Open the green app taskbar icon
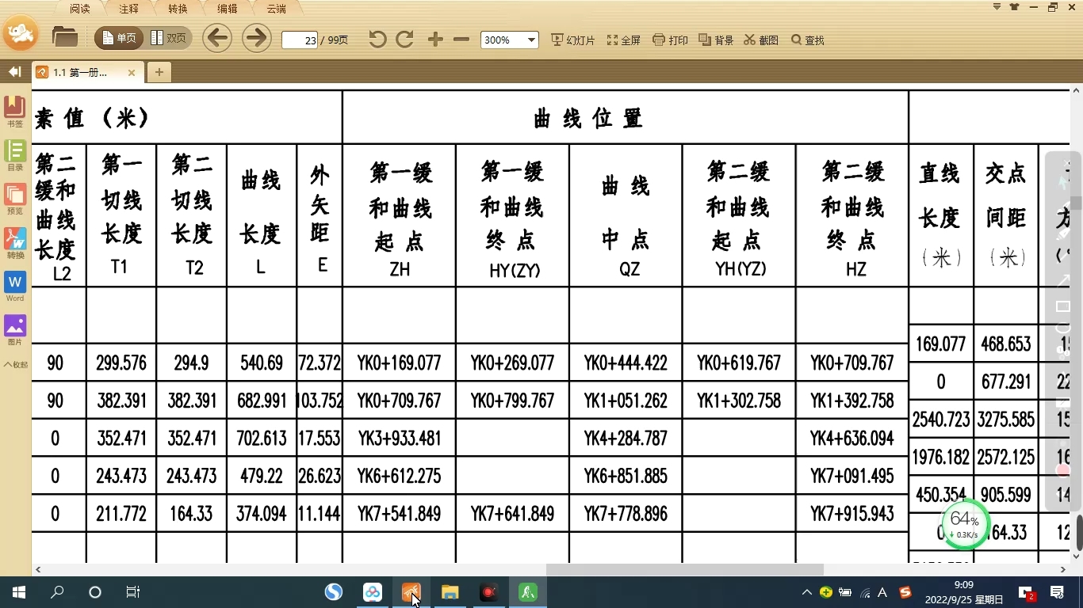This screenshot has height=608, width=1083. (528, 592)
